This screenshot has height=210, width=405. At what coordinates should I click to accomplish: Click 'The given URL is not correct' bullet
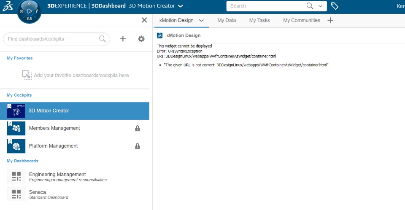(x=246, y=65)
